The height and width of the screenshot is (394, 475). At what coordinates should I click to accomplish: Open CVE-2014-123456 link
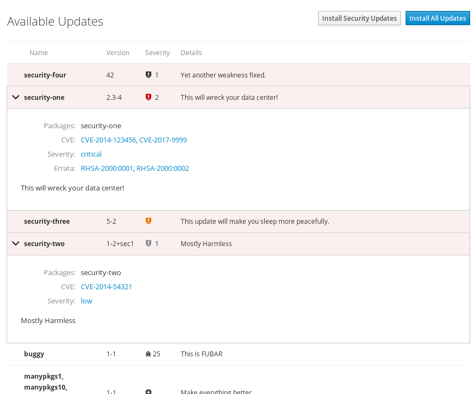click(108, 140)
